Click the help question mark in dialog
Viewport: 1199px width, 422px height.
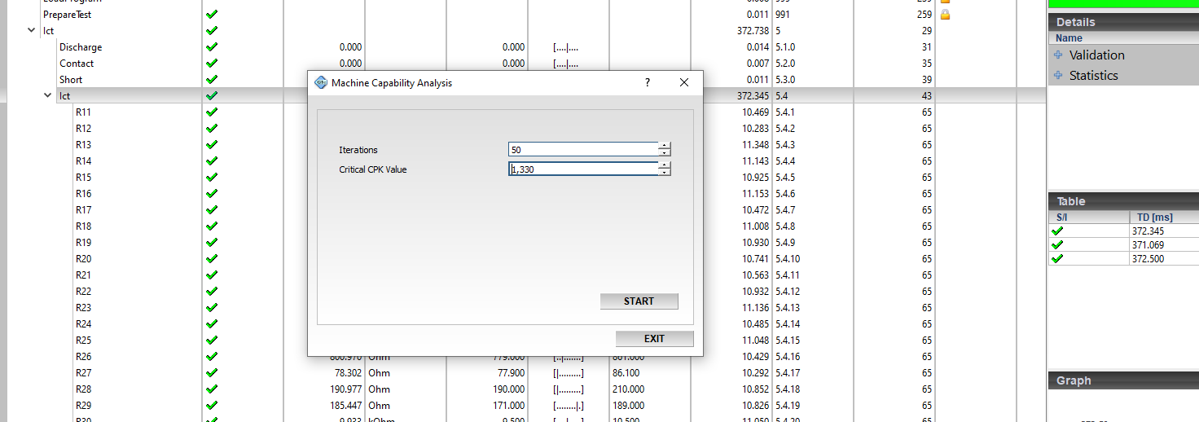click(648, 82)
